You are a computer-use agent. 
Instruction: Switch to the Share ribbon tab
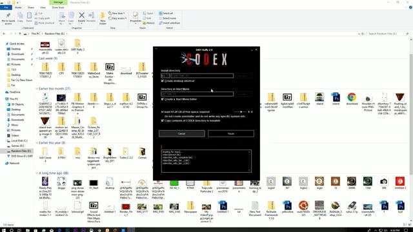[30, 7]
